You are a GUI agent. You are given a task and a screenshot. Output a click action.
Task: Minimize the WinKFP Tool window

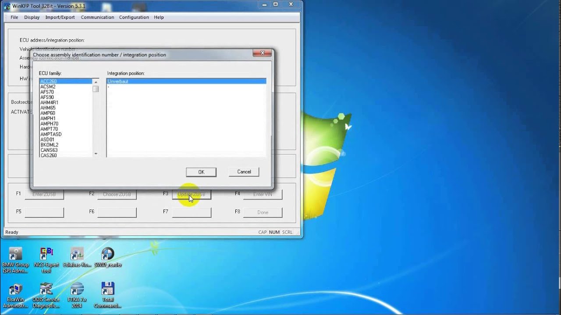(264, 4)
